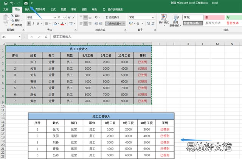Click the Undo arrow icon
Screen dimensions: 242x159
pyautogui.click(x=12, y=3)
